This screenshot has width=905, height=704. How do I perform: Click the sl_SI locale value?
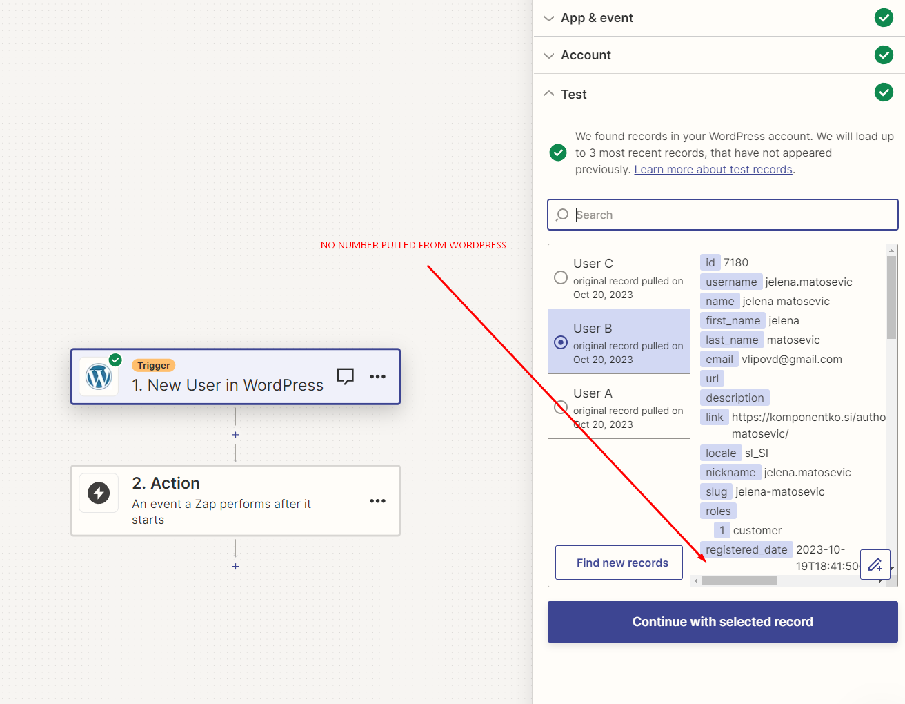point(757,453)
